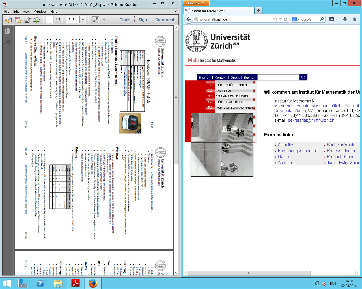
Task: Open the Sign or add text icon
Action: tap(27, 20)
